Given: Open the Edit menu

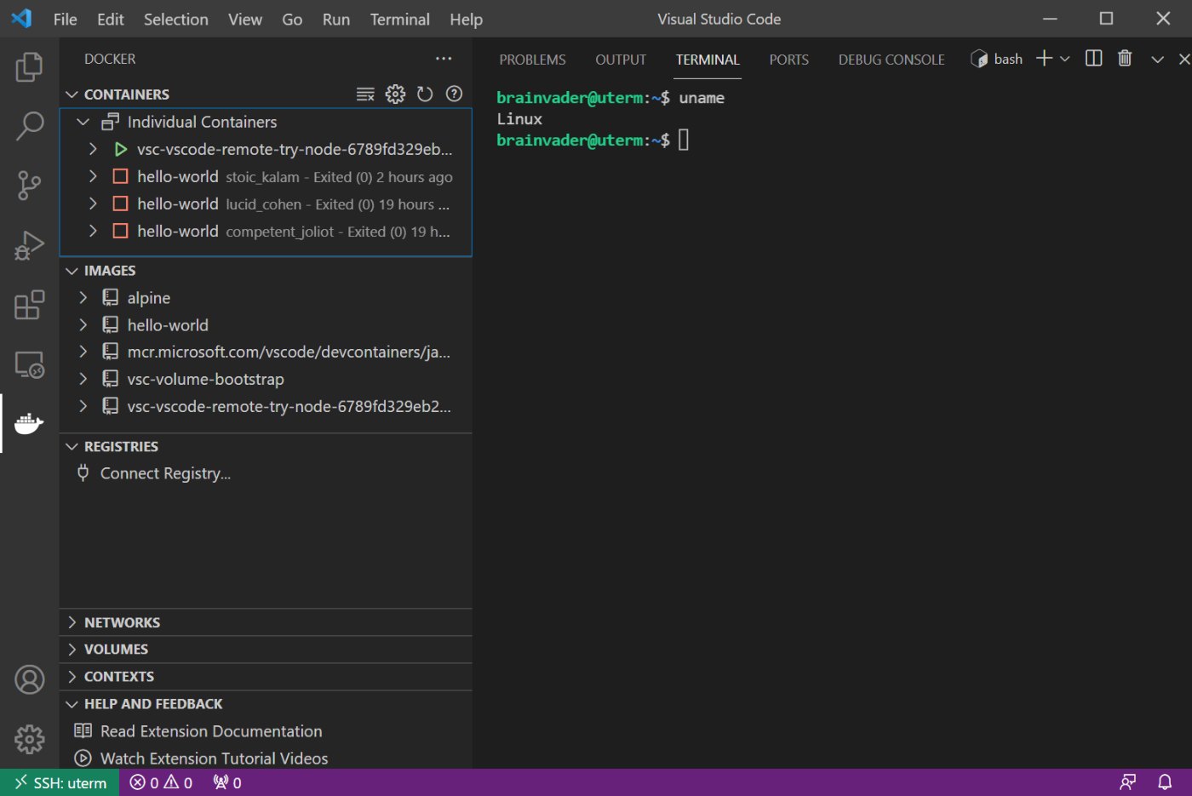Looking at the screenshot, I should pos(110,19).
